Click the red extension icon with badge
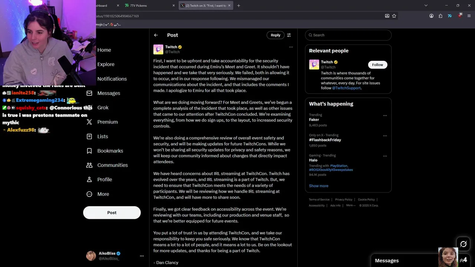 460,16
